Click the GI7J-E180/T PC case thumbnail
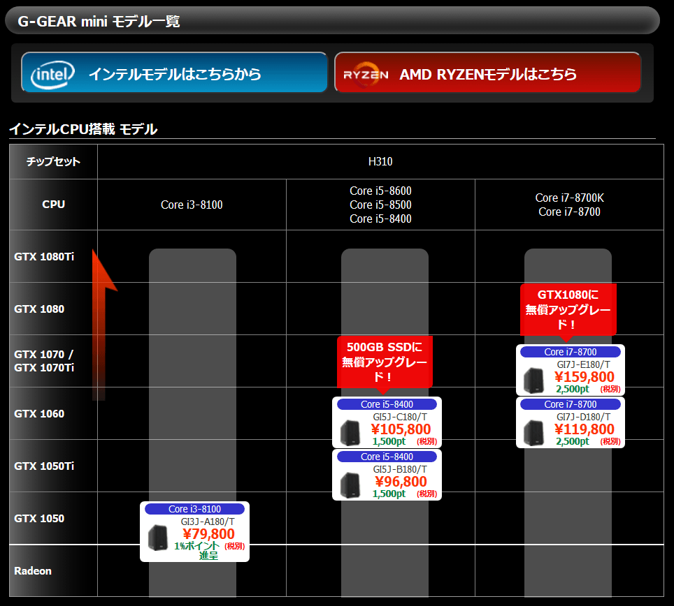674x606 pixels. click(533, 380)
